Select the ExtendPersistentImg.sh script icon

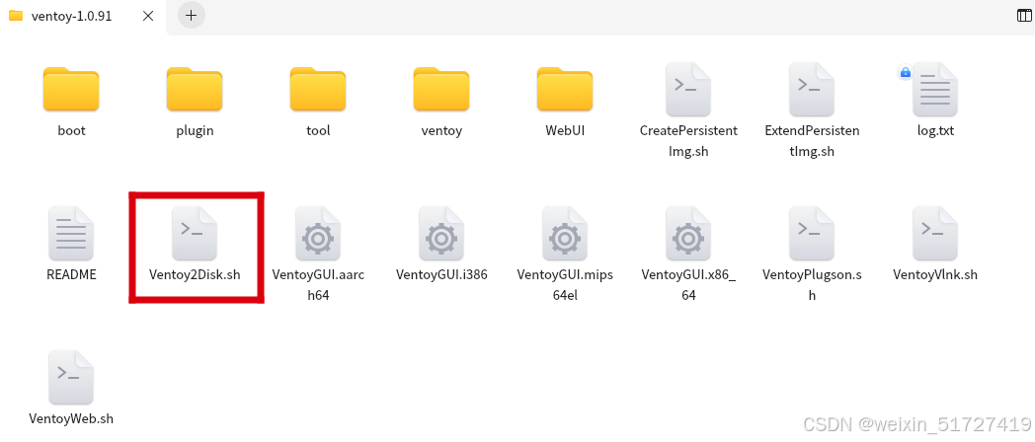click(812, 89)
